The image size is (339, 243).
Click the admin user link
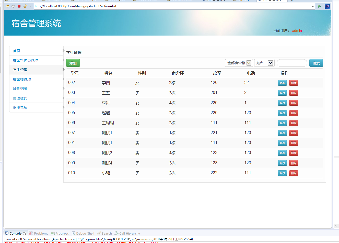click(x=297, y=31)
